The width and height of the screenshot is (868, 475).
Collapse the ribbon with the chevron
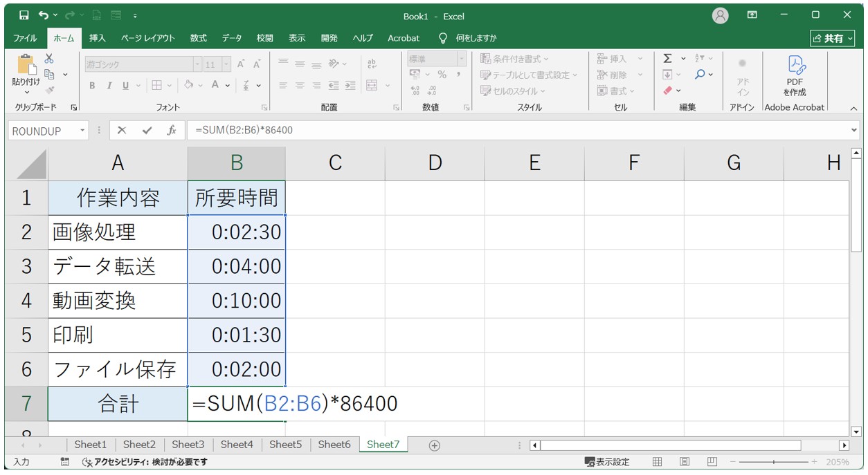coord(853,108)
